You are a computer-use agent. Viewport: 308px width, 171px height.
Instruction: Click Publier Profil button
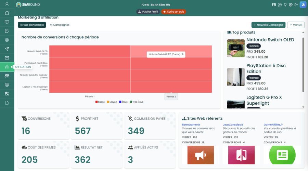click(x=148, y=12)
